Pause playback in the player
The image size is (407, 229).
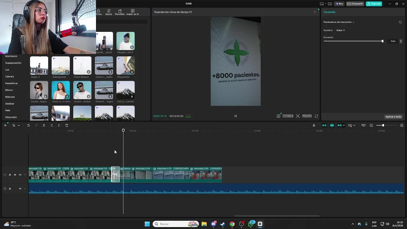[x=236, y=116]
